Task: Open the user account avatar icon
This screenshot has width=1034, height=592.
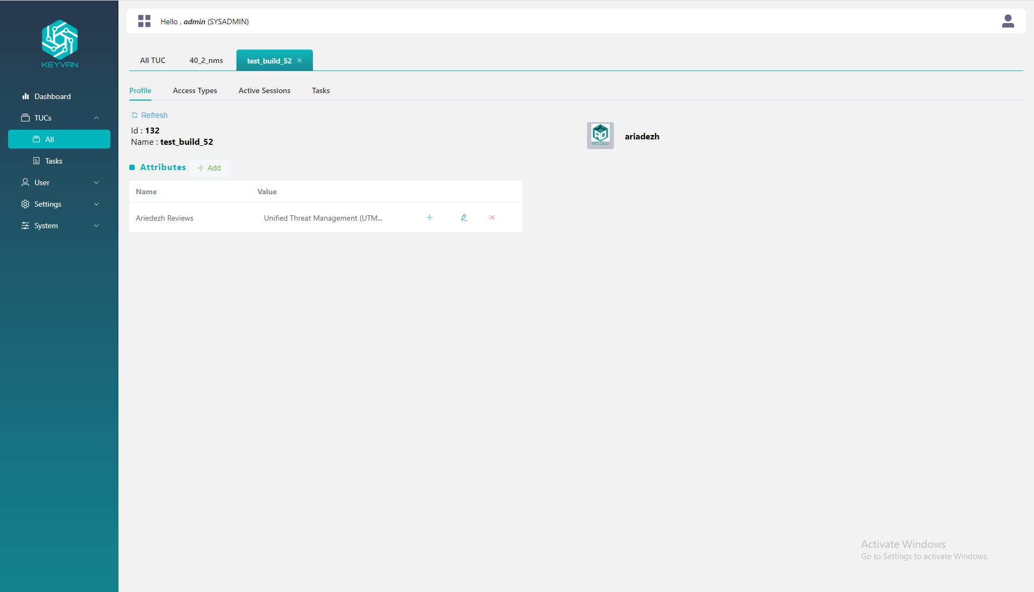Action: (1008, 21)
